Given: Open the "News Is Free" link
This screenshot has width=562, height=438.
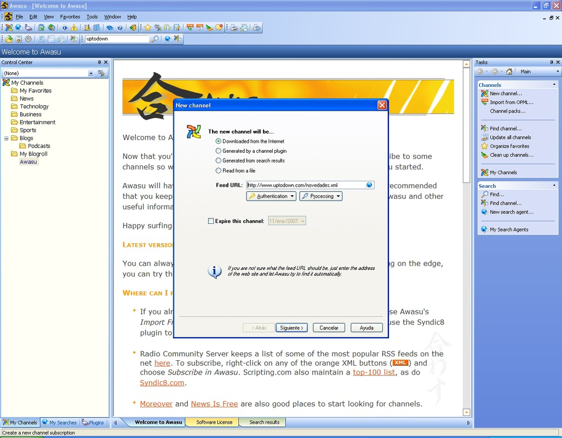Looking at the screenshot, I should 214,404.
